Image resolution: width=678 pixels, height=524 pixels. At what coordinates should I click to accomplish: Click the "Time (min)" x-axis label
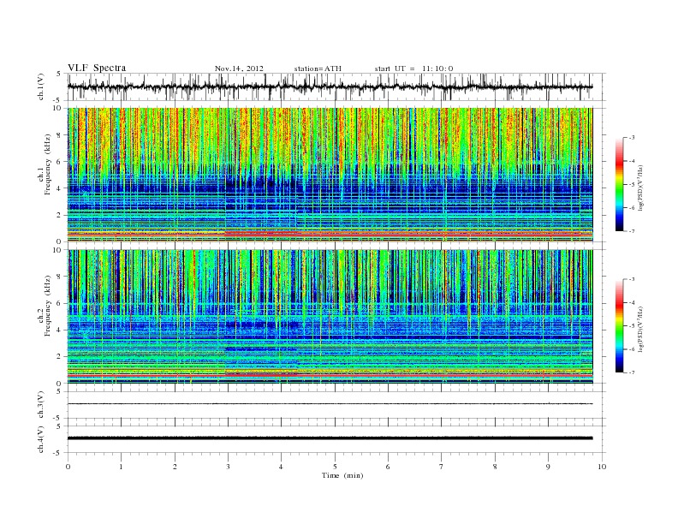342,475
